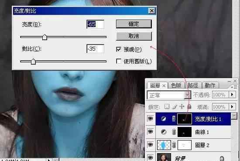Click the lock all padlock icon
This screenshot has width=240, height=161.
(189, 106)
